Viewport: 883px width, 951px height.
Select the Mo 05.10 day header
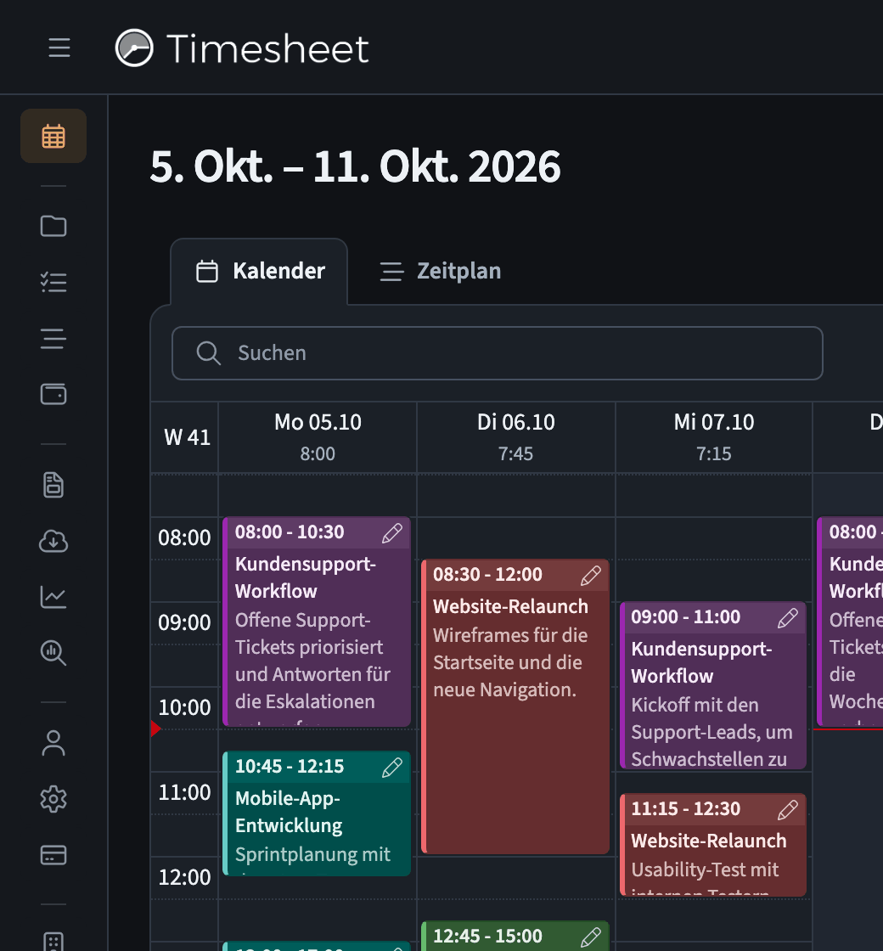(x=318, y=422)
